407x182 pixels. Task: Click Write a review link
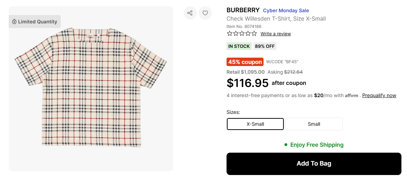click(275, 34)
